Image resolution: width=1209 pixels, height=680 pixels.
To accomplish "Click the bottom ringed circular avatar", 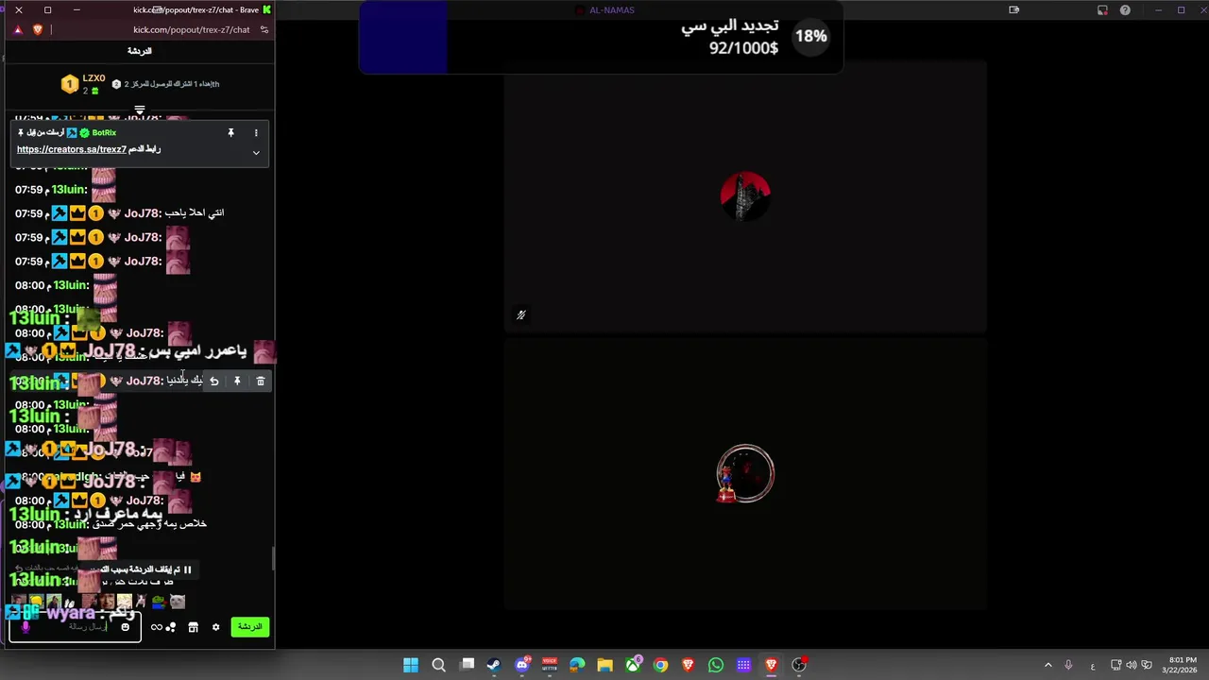I will 745,473.
